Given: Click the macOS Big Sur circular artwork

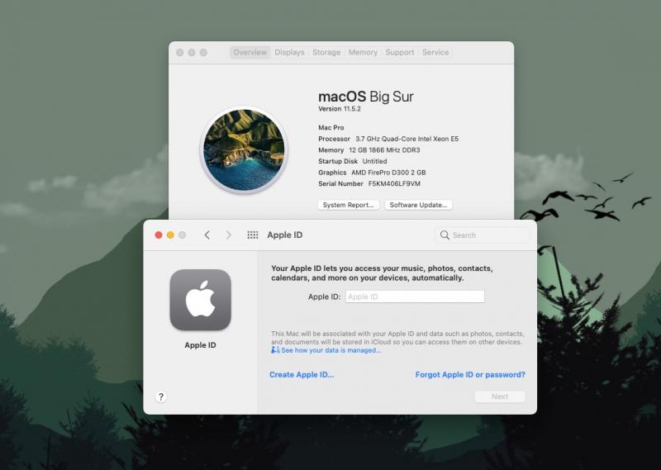Looking at the screenshot, I should click(244, 150).
